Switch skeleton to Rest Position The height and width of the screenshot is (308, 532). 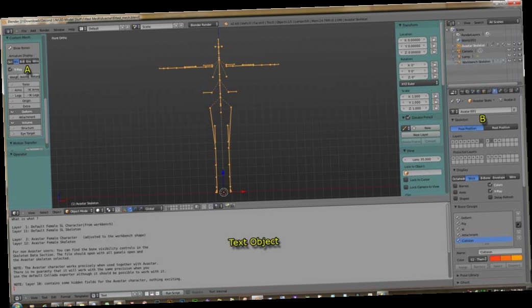tap(501, 127)
